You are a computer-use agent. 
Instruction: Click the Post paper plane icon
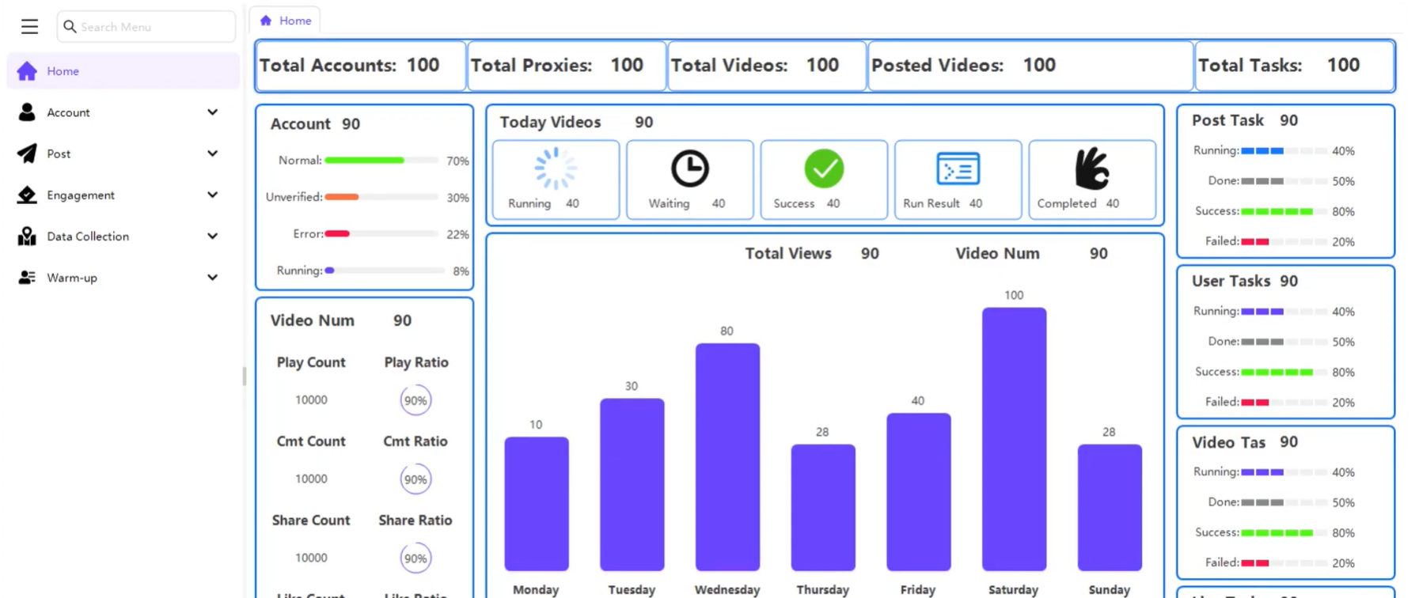pyautogui.click(x=27, y=153)
